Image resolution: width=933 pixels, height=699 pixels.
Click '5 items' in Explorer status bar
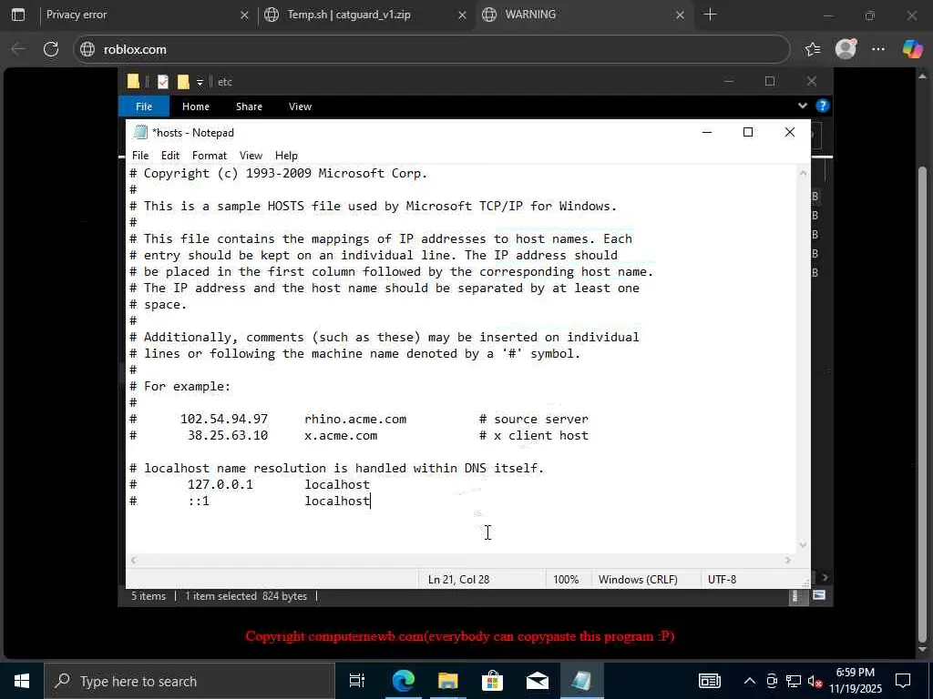click(149, 595)
